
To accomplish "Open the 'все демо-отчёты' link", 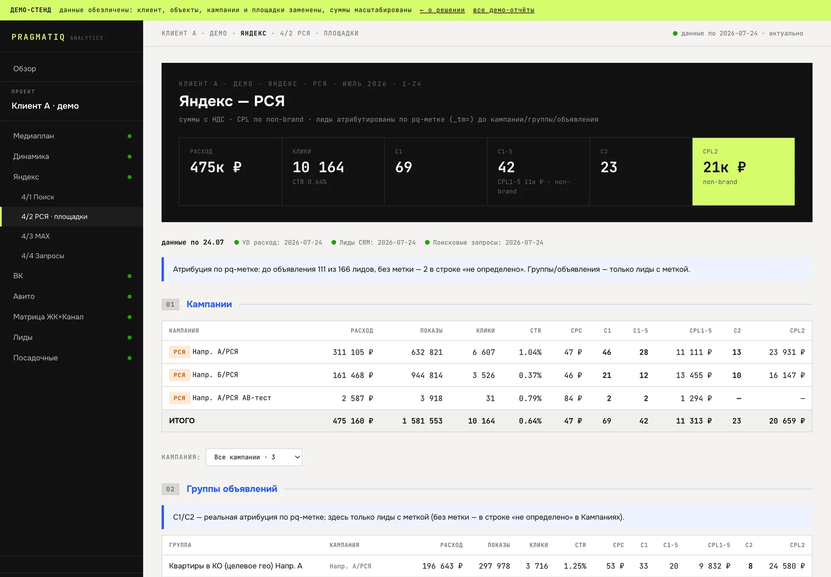I will tap(503, 10).
